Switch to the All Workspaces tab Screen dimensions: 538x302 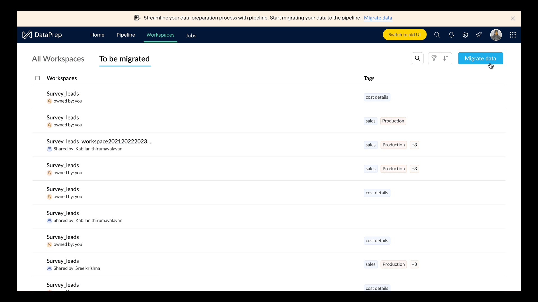tap(58, 59)
